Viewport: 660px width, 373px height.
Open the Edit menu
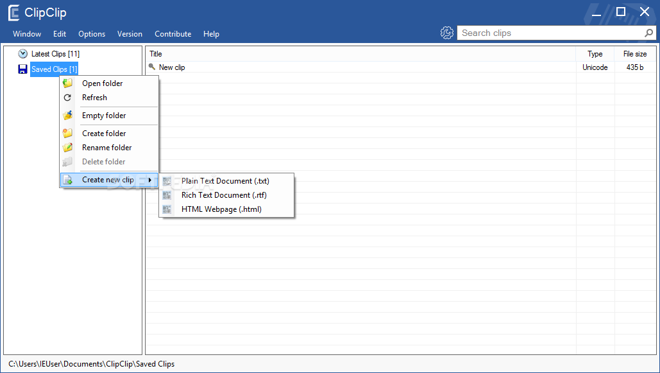[60, 34]
